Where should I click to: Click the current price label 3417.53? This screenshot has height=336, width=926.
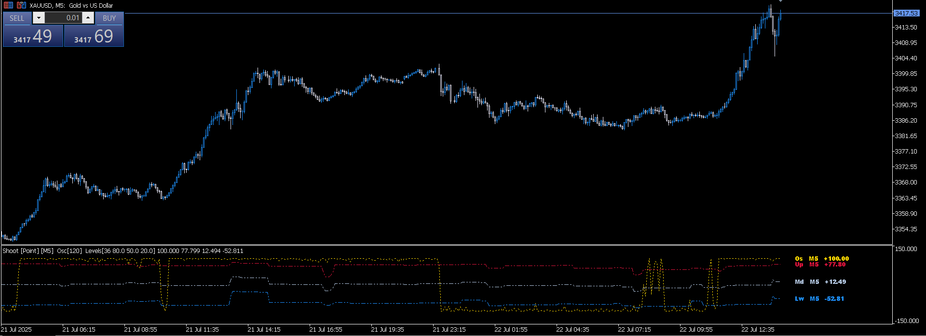coord(906,13)
